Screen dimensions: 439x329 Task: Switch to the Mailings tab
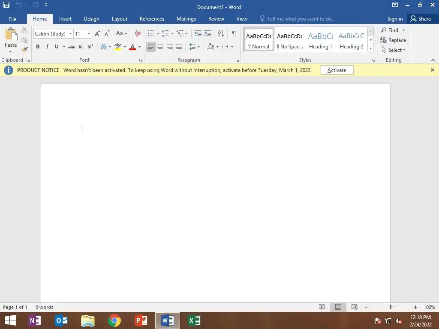pyautogui.click(x=186, y=19)
